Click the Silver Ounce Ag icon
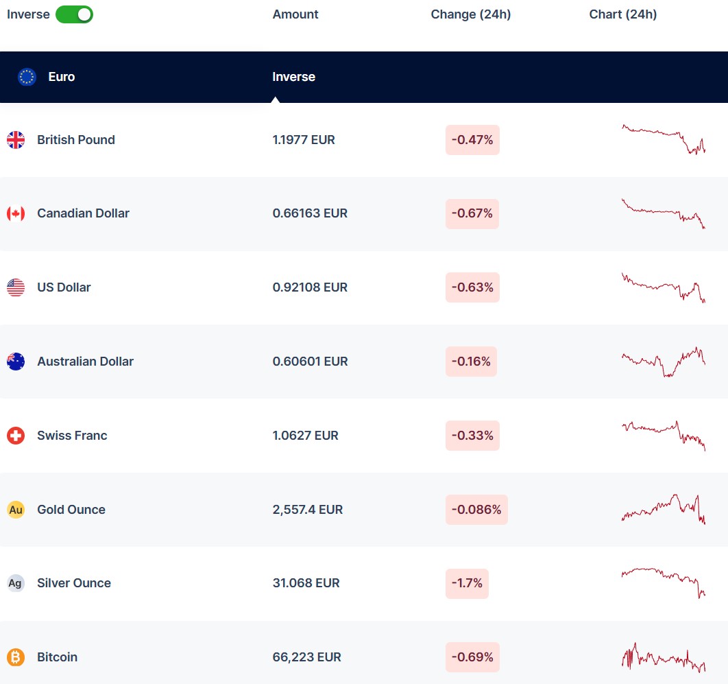Image resolution: width=728 pixels, height=684 pixels. [x=16, y=583]
